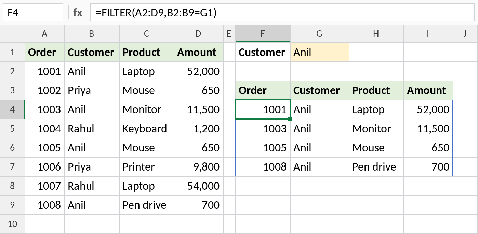
Task: Click the "Order" header cell in A1
Action: 45,52
